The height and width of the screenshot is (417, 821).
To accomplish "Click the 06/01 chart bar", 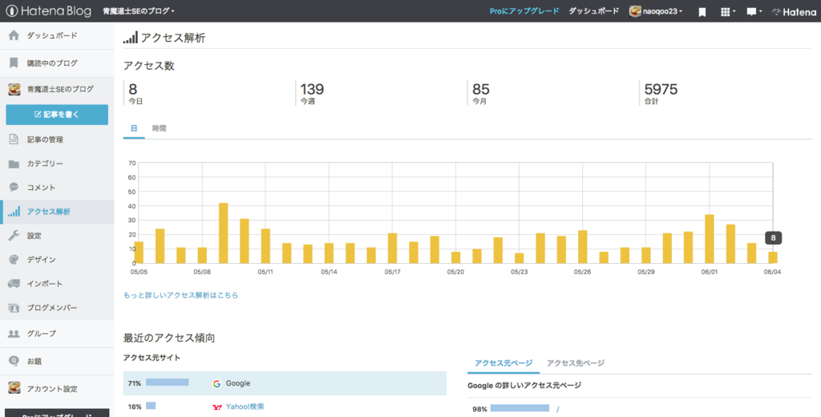I will [710, 239].
